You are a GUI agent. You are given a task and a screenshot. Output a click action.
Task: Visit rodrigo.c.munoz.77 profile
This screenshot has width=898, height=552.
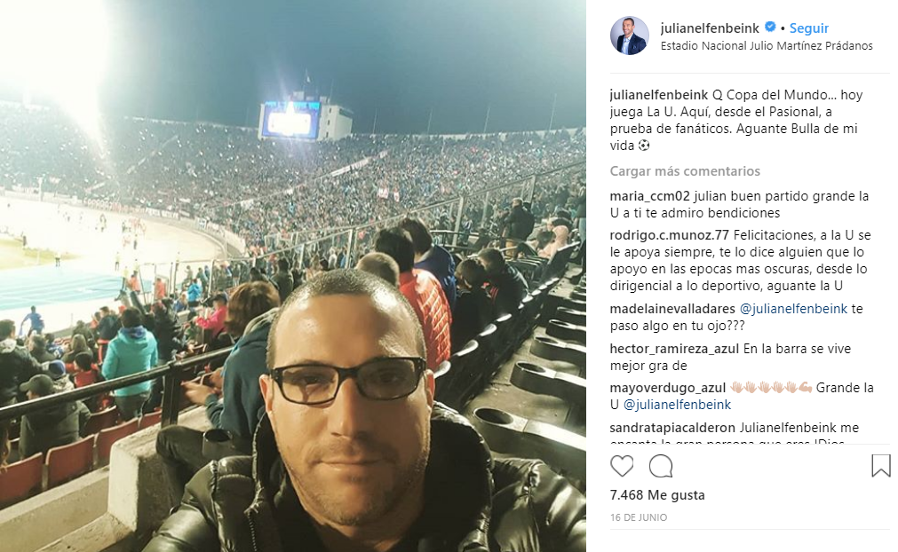pyautogui.click(x=669, y=235)
